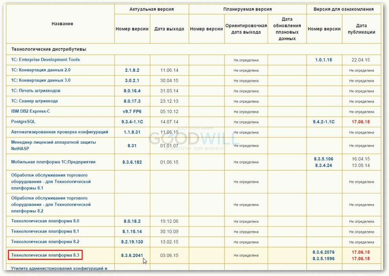This screenshot has height=276, width=389.
Task: Select publication date 16.04.15
Action: pyautogui.click(x=361, y=159)
